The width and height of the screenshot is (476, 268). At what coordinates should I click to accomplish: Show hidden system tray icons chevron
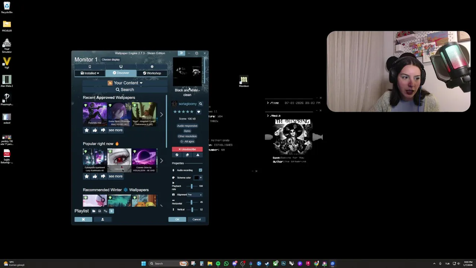tap(434, 264)
